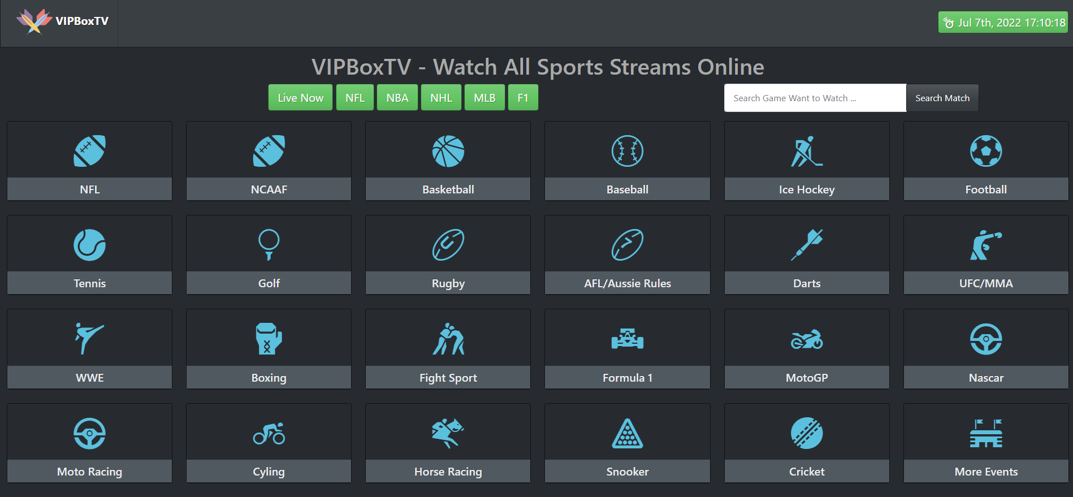
Task: Open the NCAAF category label
Action: tap(269, 189)
